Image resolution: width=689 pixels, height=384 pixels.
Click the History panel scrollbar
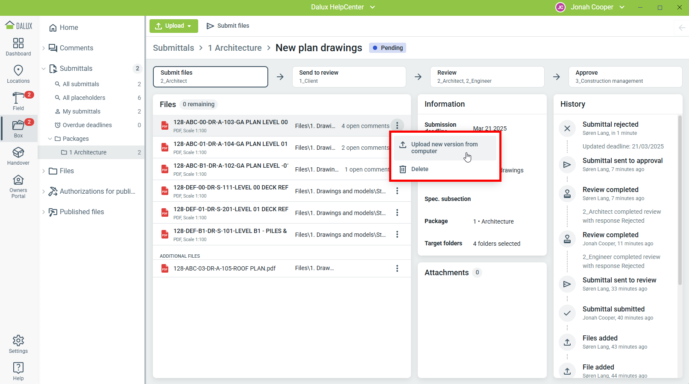click(x=680, y=201)
